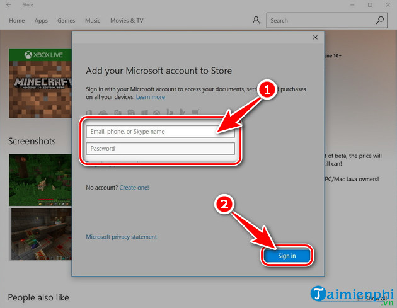Click the Add your Microsoft account to Store title

159,71
